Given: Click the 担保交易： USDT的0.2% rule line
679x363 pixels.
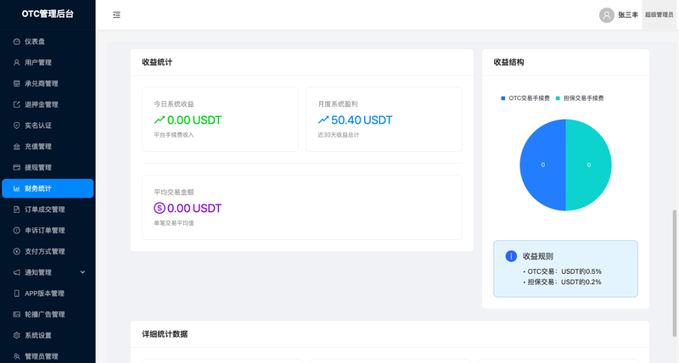Looking at the screenshot, I should [564, 282].
